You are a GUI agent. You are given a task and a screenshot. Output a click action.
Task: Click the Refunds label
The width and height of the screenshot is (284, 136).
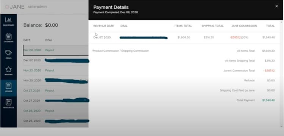point(250,81)
